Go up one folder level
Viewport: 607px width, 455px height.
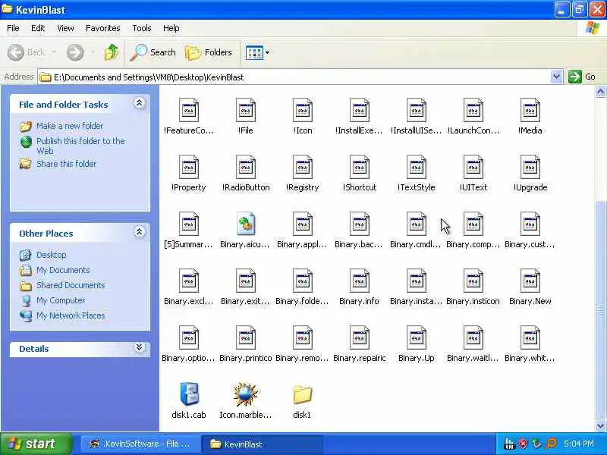(x=112, y=52)
